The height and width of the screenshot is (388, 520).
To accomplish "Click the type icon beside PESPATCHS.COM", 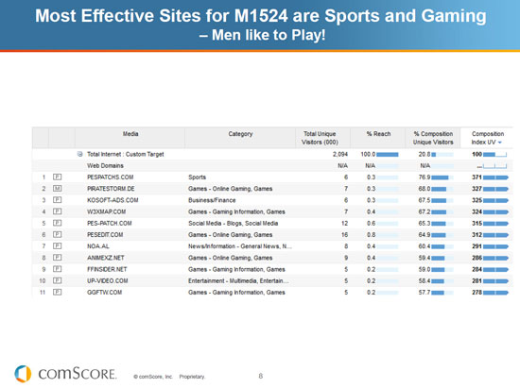I will coord(57,177).
